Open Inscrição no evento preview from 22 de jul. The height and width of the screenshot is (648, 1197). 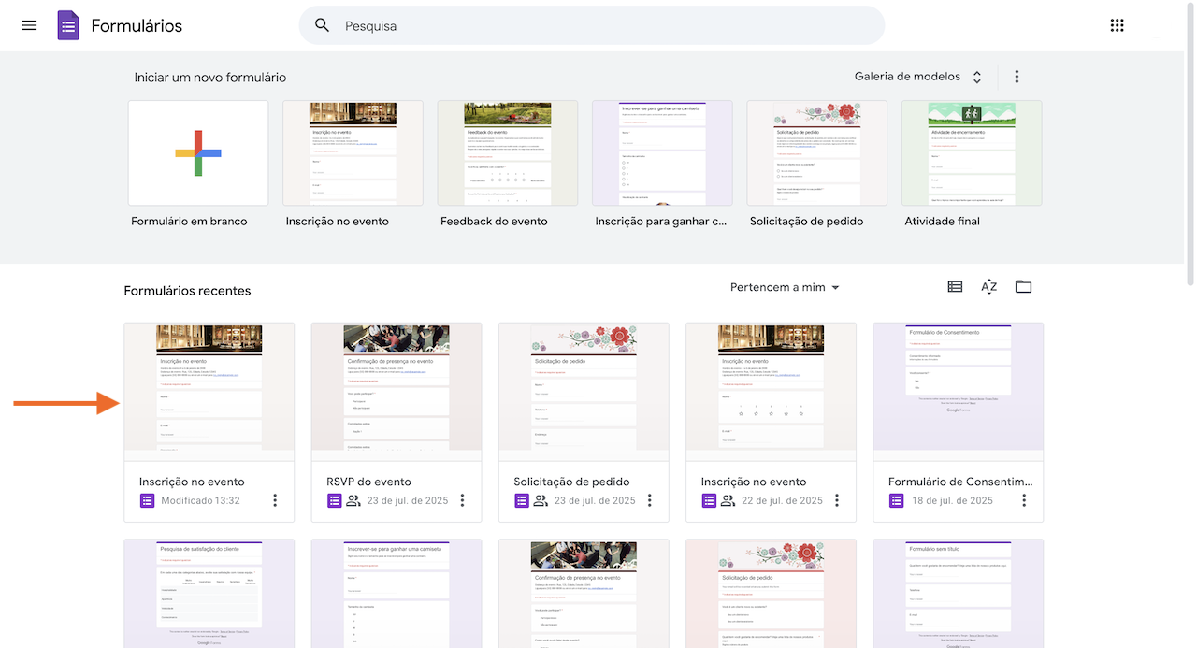(772, 392)
